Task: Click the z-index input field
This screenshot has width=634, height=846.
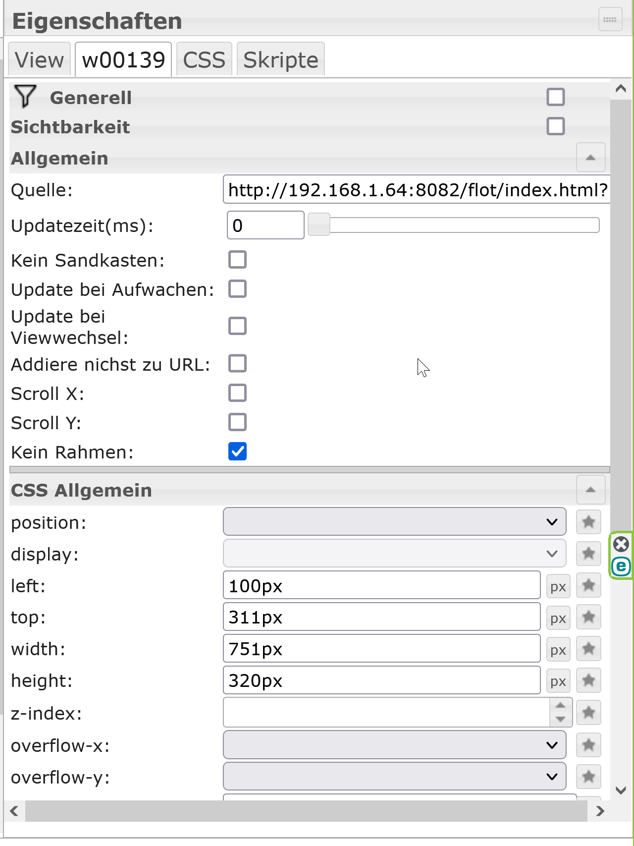Action: coord(386,712)
